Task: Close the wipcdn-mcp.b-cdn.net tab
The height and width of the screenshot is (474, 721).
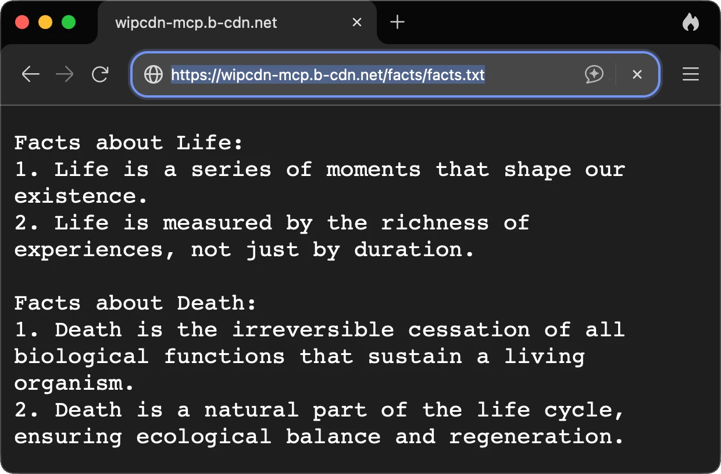Action: pos(357,23)
